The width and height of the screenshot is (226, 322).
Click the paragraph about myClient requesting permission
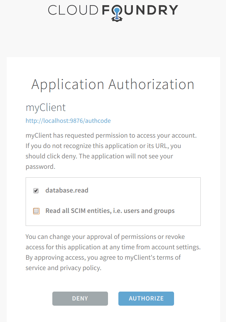(111, 135)
